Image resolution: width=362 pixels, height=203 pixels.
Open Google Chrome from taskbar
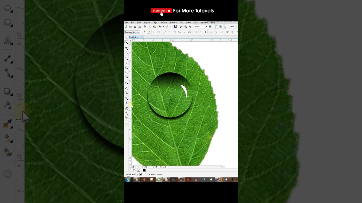pos(144,179)
